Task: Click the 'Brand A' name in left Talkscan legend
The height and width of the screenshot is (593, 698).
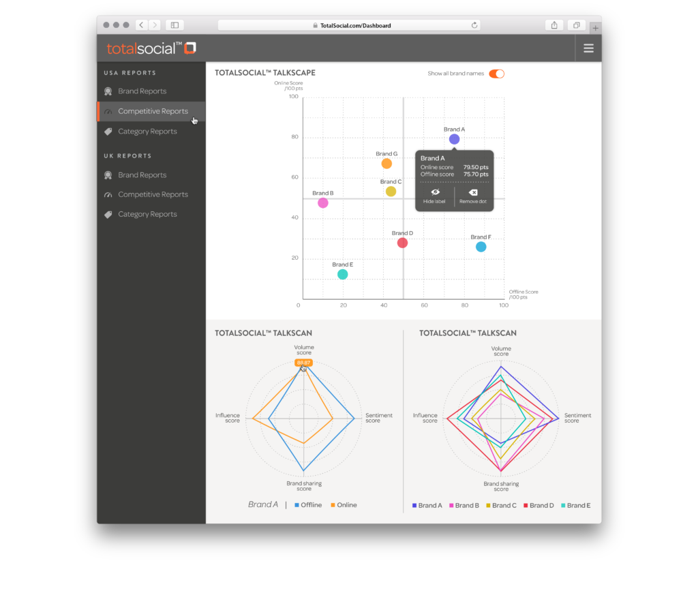Action: (x=262, y=505)
